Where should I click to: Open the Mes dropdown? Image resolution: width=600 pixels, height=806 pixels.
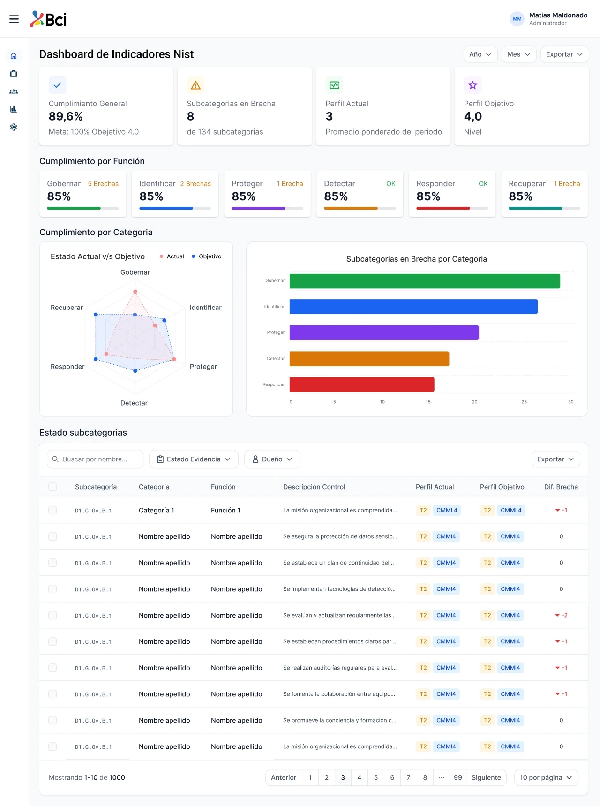[x=519, y=54]
